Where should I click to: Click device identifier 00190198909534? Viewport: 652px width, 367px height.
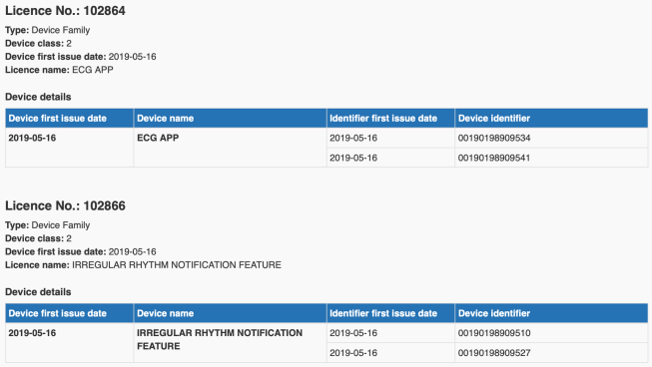point(494,138)
